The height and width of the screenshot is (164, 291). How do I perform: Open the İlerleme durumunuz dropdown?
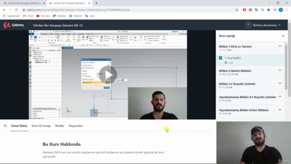click(267, 25)
